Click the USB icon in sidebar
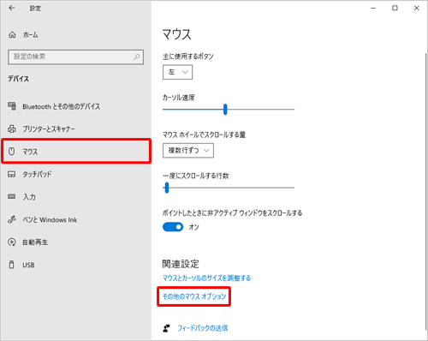The image size is (428, 341). pos(11,265)
